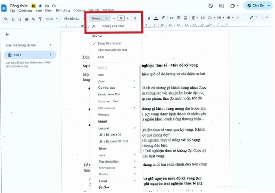
Task: Click the move-to-folder icon
Action: pos(47,6)
